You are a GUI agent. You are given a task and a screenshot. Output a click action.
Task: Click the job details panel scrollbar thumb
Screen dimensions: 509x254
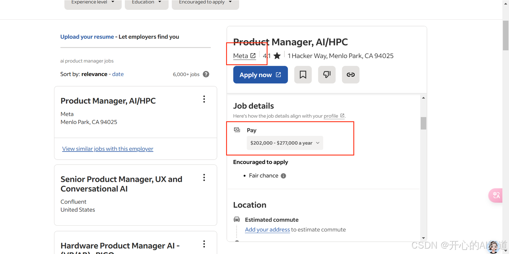click(423, 123)
